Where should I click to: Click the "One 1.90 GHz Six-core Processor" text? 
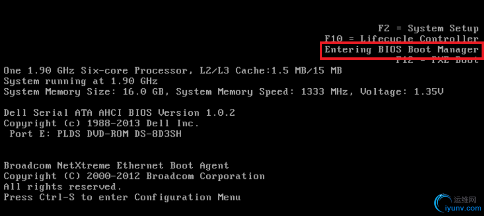[99, 71]
